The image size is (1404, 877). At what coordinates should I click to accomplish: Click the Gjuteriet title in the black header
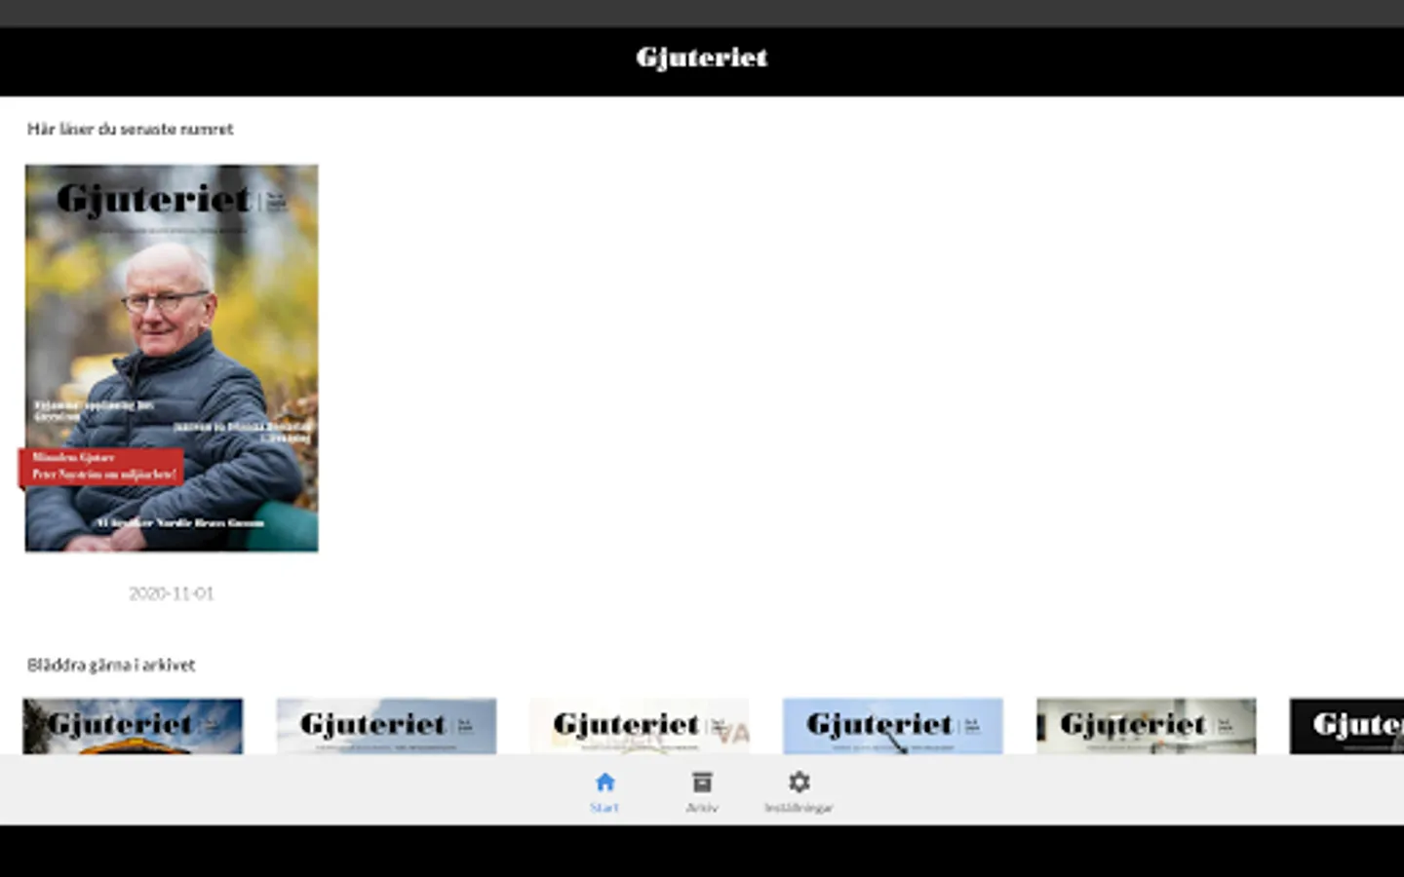point(702,58)
